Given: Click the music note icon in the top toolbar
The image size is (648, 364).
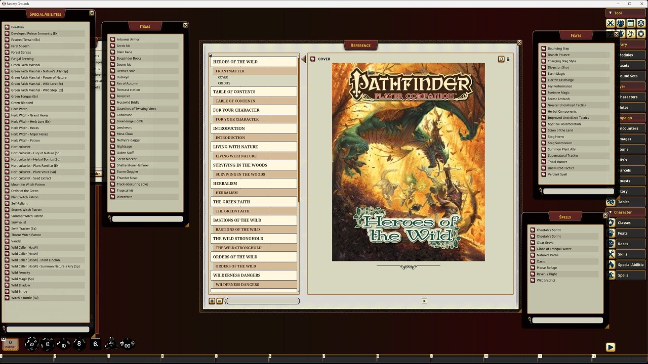Looking at the screenshot, I should pos(631,33).
